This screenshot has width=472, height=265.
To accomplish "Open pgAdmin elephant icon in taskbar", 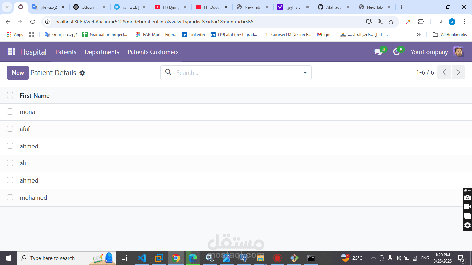I will (244, 258).
